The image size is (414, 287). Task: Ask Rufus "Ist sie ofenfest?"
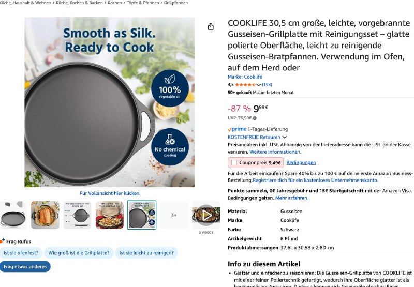coord(20,253)
